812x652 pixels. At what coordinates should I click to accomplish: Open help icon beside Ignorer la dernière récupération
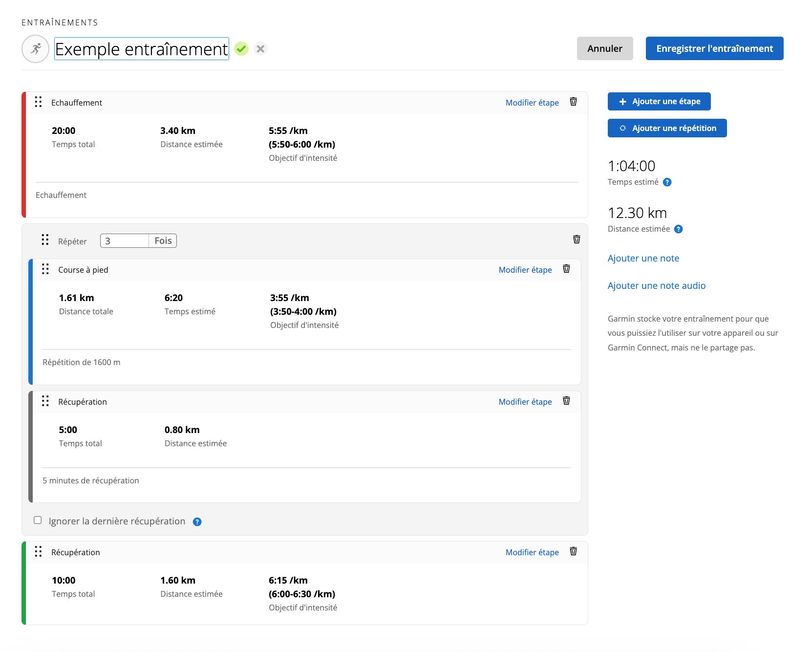(x=197, y=522)
